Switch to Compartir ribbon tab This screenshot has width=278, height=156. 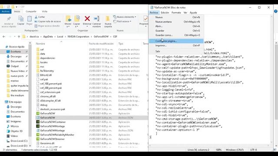click(x=31, y=12)
